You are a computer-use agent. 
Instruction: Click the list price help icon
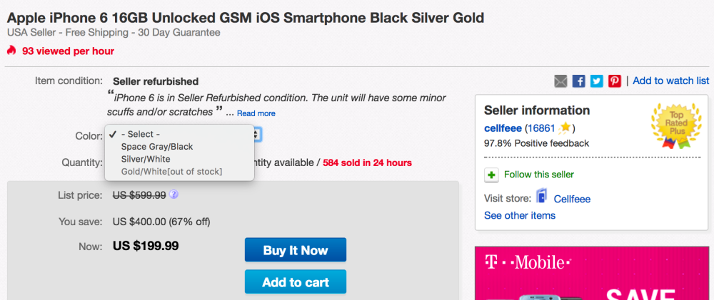point(174,195)
